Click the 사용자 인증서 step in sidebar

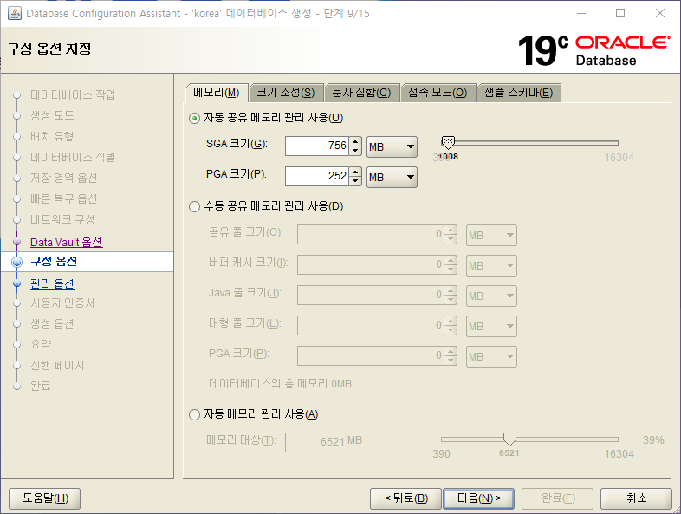(62, 303)
